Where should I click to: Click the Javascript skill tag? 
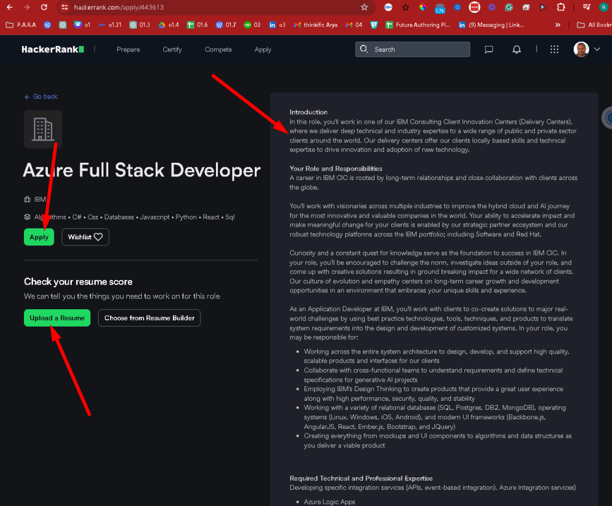[x=154, y=217]
